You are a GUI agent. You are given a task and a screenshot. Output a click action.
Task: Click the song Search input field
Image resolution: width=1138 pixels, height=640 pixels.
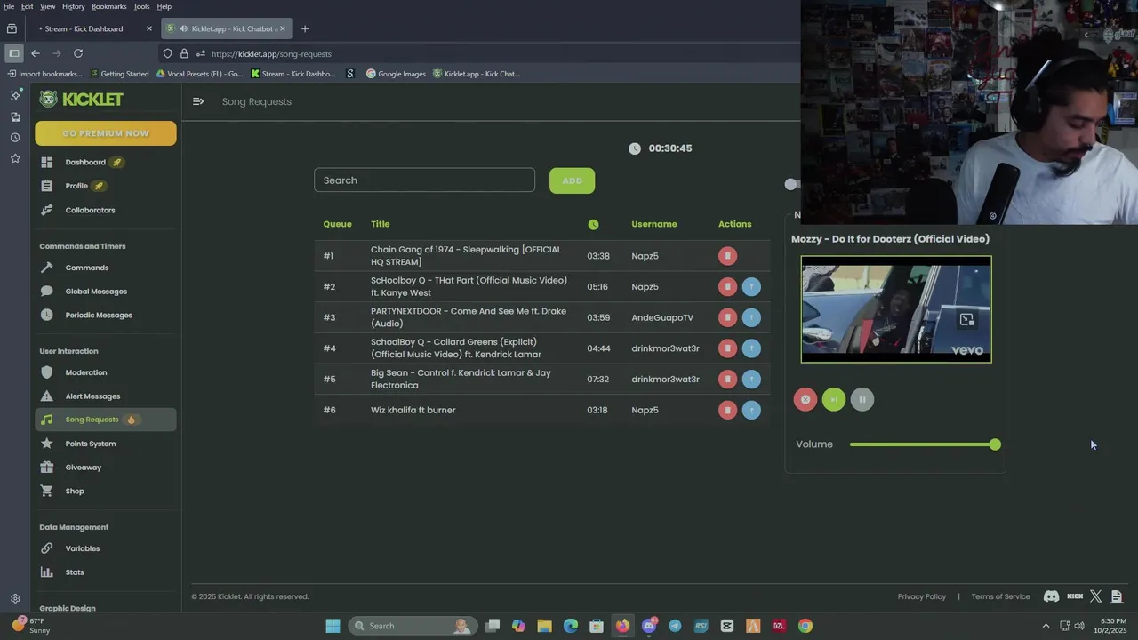[x=424, y=180]
